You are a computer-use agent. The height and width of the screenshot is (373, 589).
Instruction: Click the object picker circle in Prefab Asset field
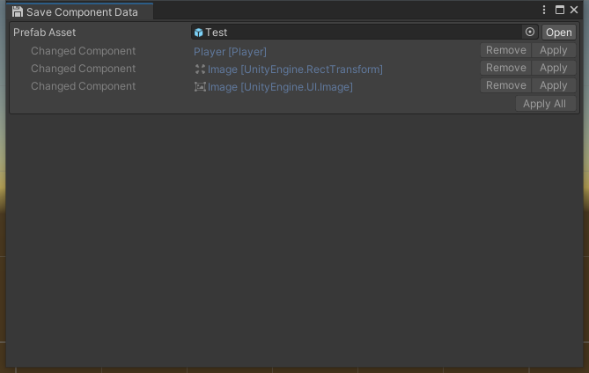click(530, 33)
